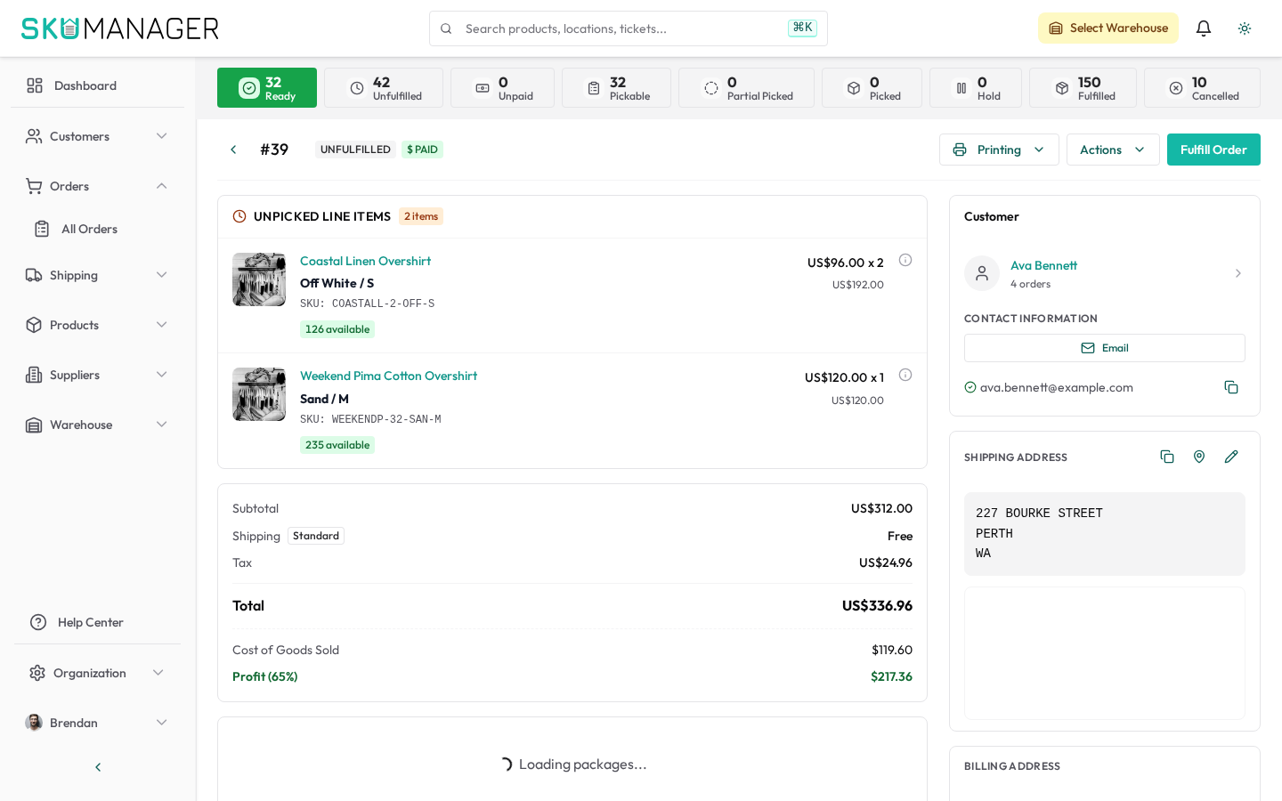Click the Profit (65%) label

[265, 676]
